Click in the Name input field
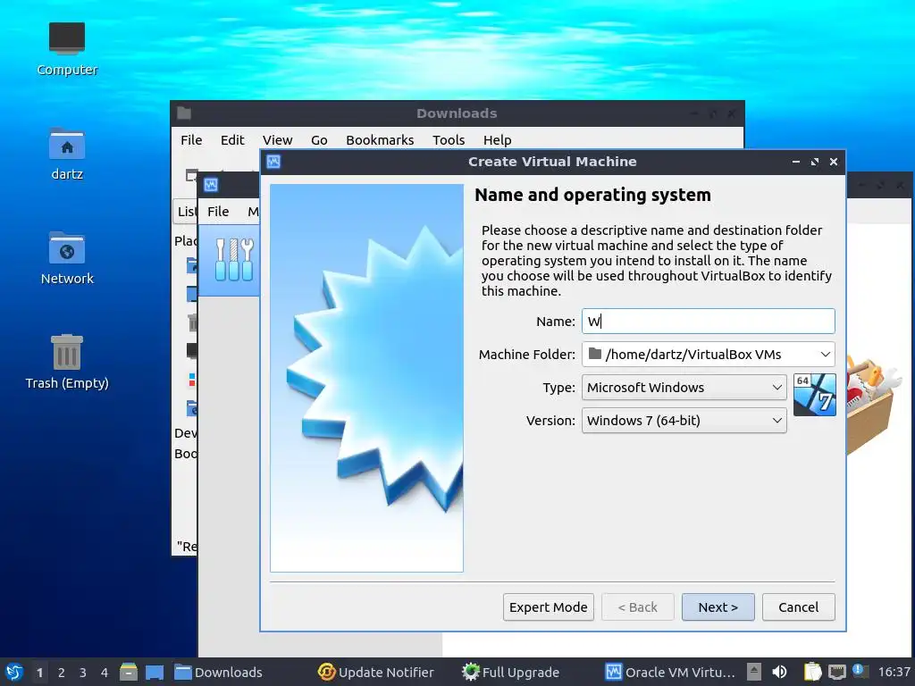 pos(708,322)
